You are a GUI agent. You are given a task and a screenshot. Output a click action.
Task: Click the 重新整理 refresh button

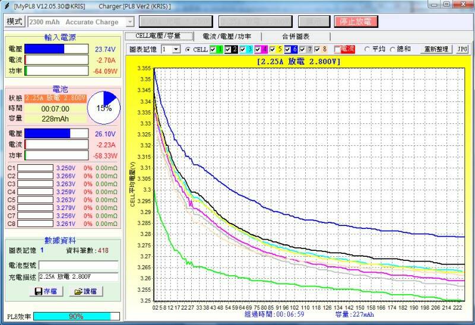[x=436, y=49]
